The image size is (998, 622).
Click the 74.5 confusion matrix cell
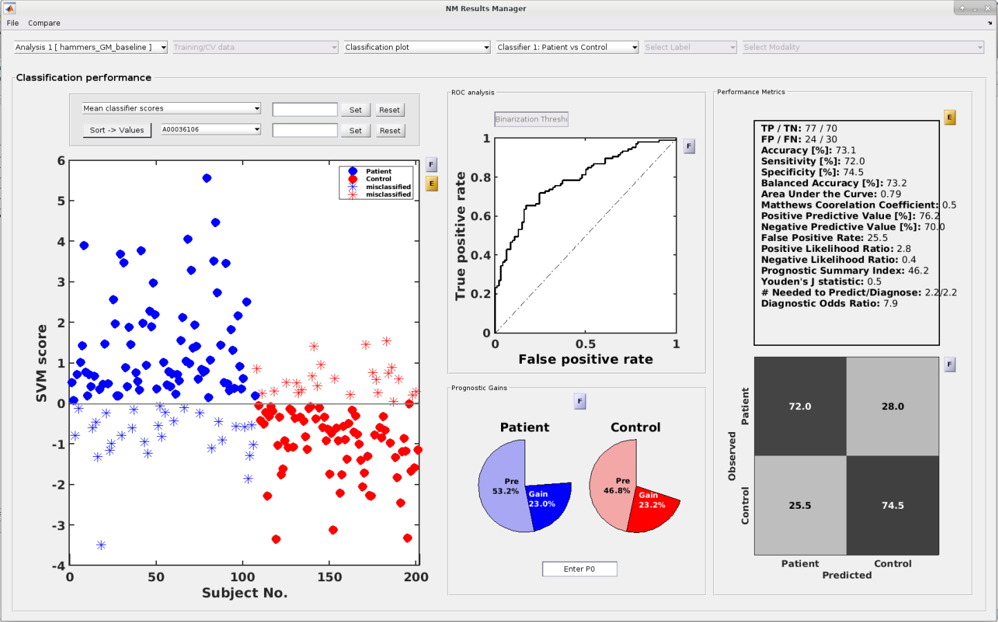pos(892,505)
